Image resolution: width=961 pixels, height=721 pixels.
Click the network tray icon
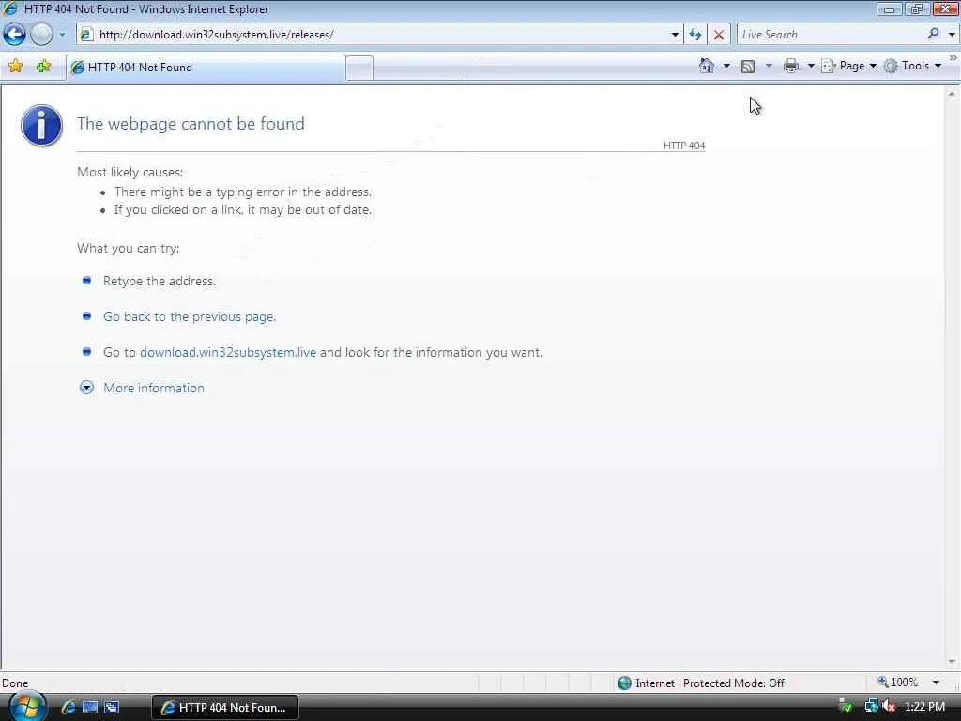click(870, 707)
